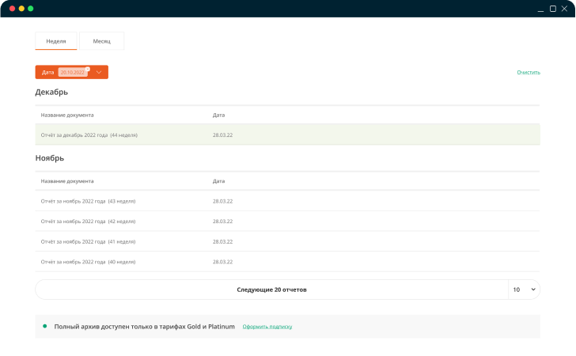Click the Декабрь section heading
This screenshot has width=576, height=356.
click(x=51, y=92)
